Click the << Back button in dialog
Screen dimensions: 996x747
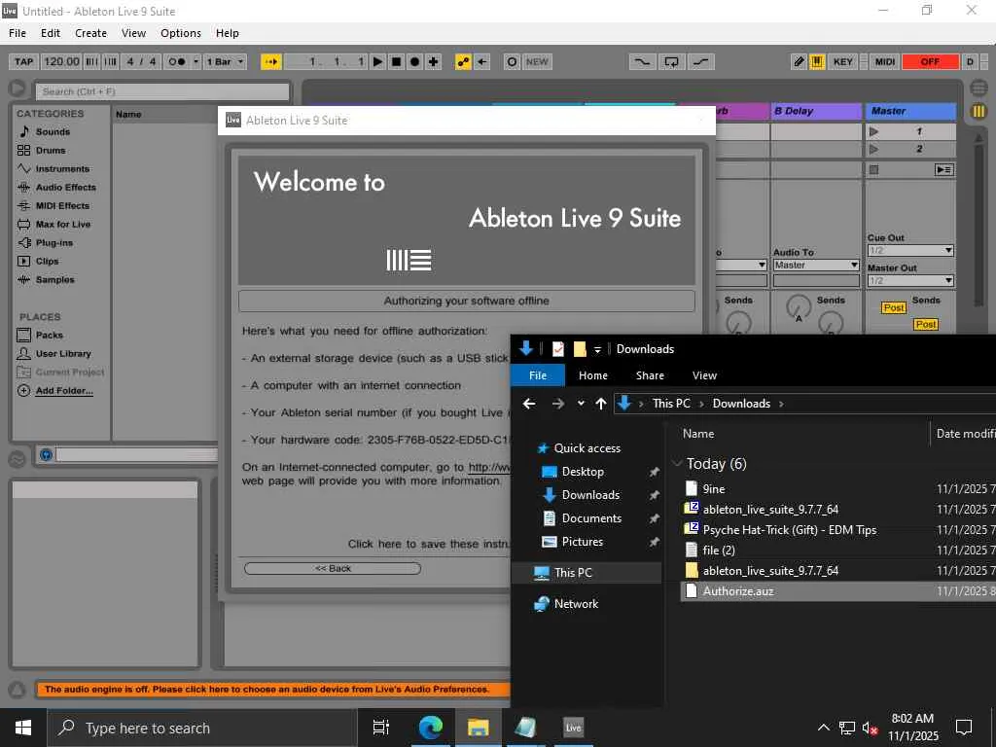(x=333, y=568)
